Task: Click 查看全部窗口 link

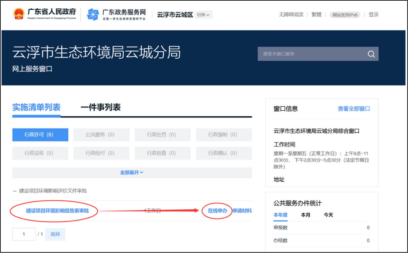Action: (354, 109)
